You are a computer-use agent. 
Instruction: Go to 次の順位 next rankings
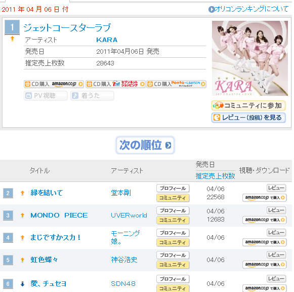[x=145, y=145]
